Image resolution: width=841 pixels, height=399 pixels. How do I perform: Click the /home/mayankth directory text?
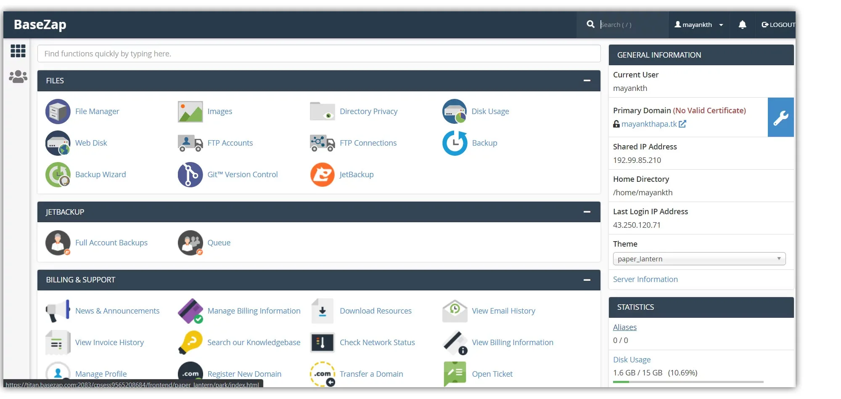pos(643,193)
